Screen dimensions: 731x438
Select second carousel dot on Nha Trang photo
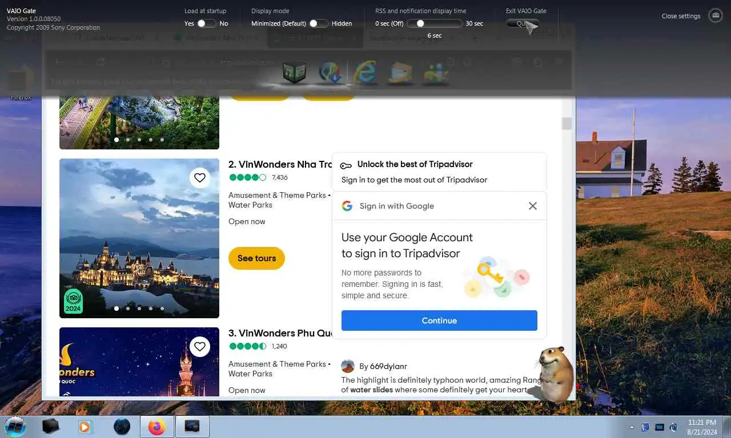(128, 309)
